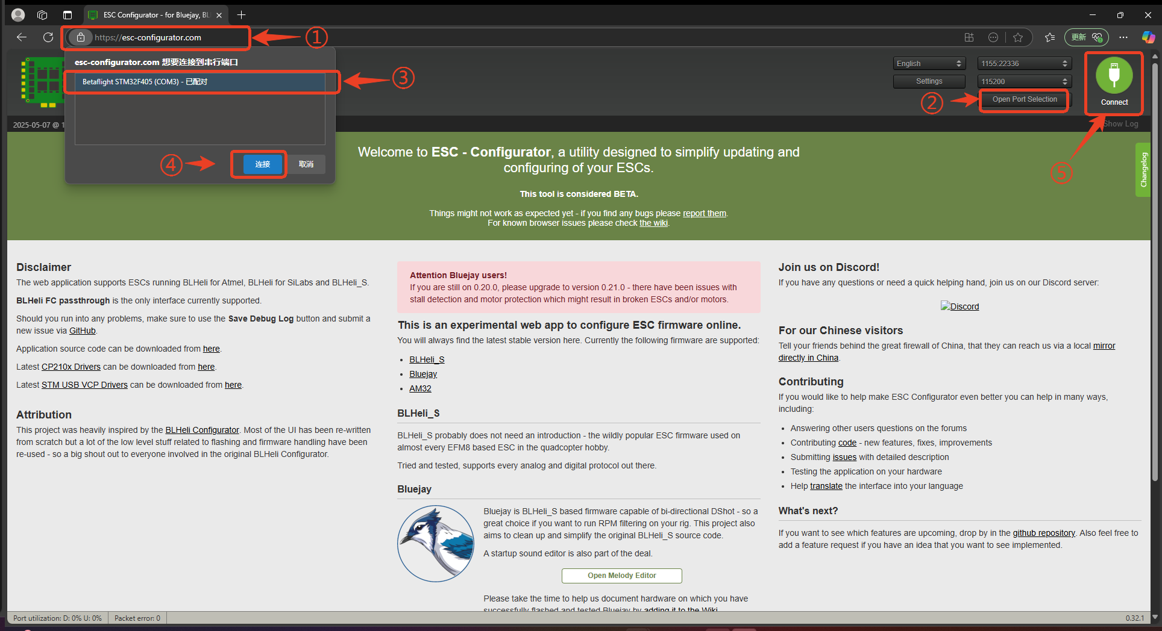The width and height of the screenshot is (1162, 631).
Task: Select the ESC Configurator browser tab
Action: point(155,15)
